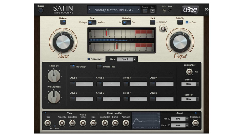Open the Presets browser button
This screenshot has height=137, width=243.
[145, 11]
